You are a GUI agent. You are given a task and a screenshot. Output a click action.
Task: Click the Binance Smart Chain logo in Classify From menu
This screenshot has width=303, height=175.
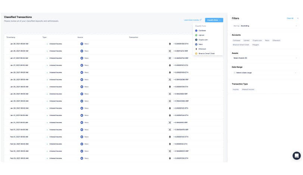[x=196, y=54]
